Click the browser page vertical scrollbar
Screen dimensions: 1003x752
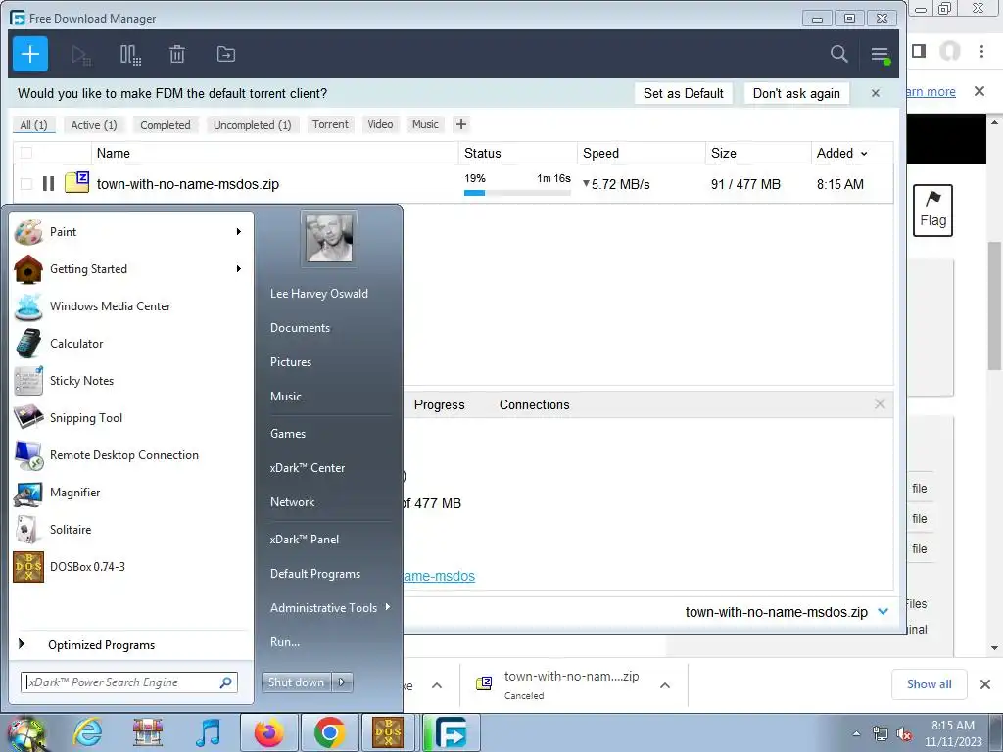tap(994, 305)
